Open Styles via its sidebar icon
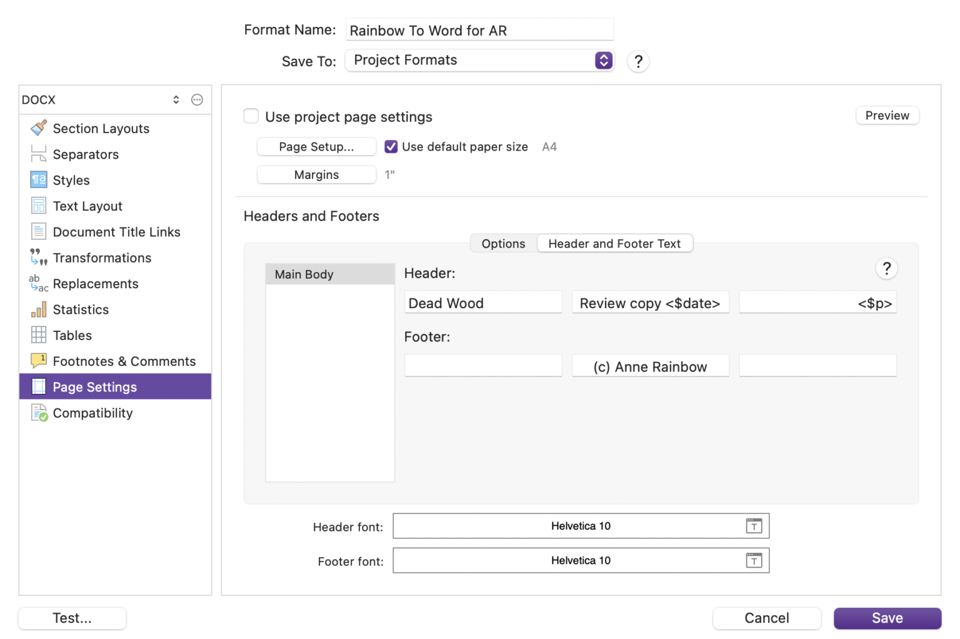The image size is (960, 639). [38, 180]
